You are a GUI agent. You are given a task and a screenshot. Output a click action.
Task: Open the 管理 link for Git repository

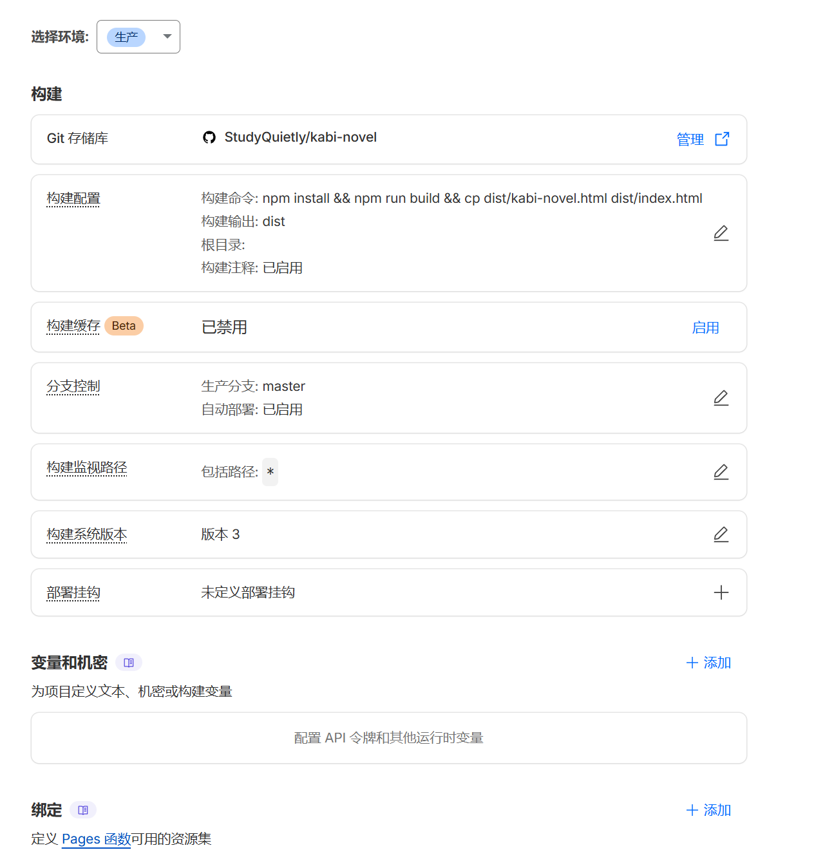coord(690,139)
